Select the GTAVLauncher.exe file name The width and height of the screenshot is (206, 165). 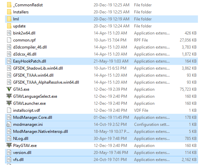(x=30, y=103)
